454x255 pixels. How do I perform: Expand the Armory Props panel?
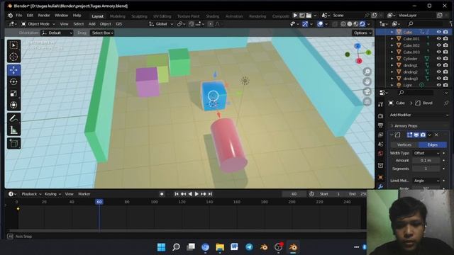coord(419,126)
